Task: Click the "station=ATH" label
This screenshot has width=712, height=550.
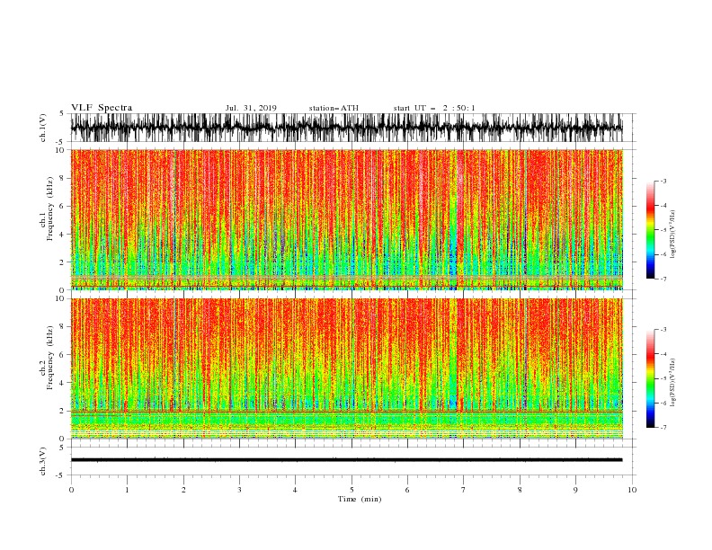Action: tap(334, 108)
